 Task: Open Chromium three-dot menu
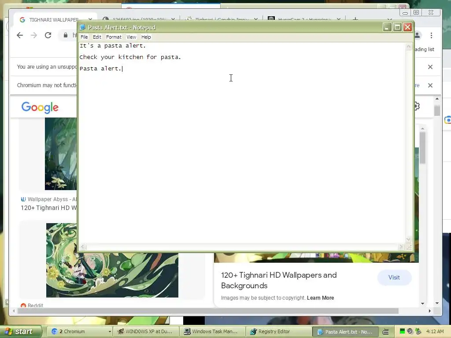(431, 35)
